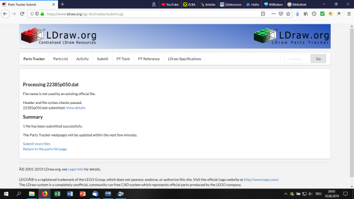Open the Activity menu item
Viewport: 354px width, 199px height.
tap(82, 59)
